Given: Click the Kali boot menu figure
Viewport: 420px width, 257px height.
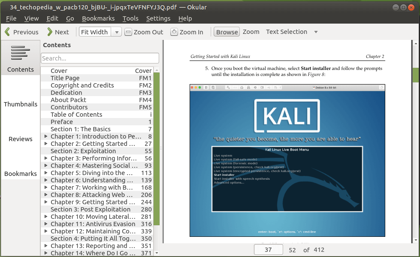Looking at the screenshot, I should (x=287, y=160).
